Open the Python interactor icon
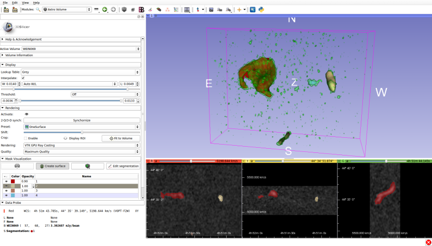The width and height of the screenshot is (432, 246). tap(260, 9)
